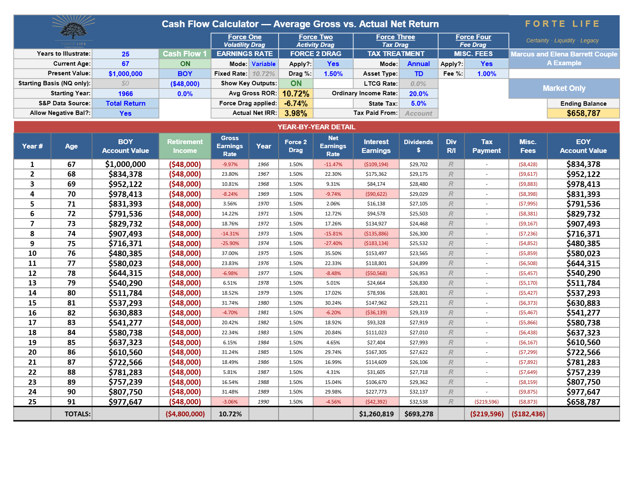Select year 24 EOY value $977,647
This screenshot has width=634, height=490.
(x=583, y=392)
